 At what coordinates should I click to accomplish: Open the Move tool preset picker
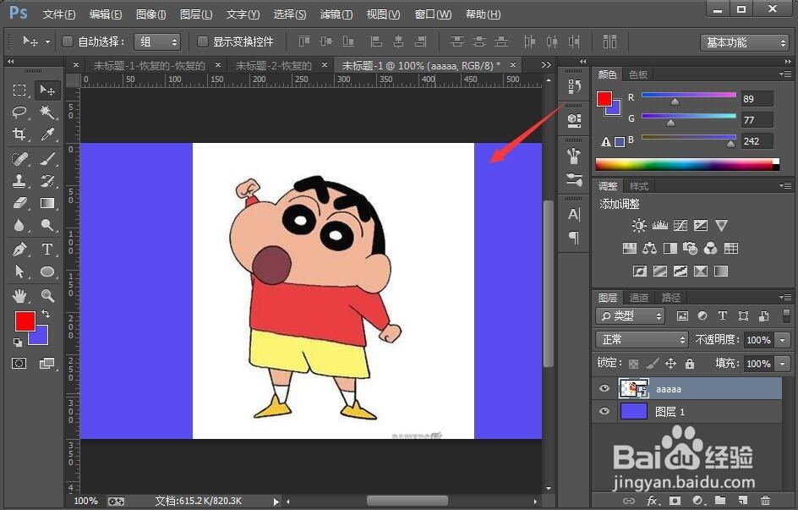click(48, 41)
